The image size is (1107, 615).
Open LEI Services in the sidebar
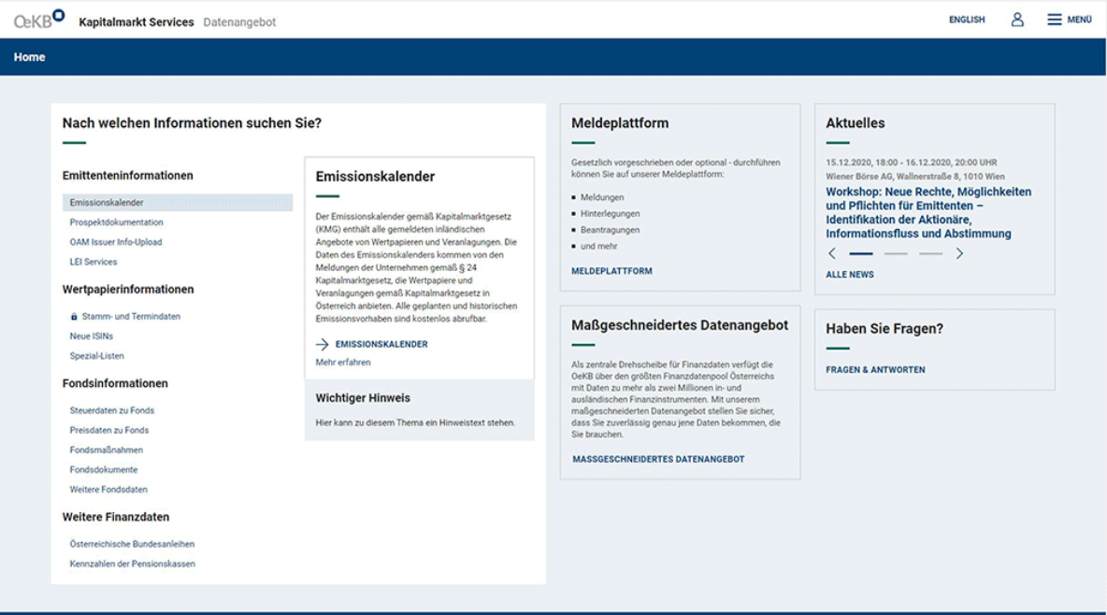coord(92,262)
